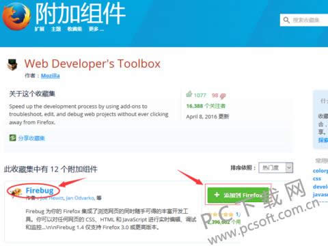Open the Jan Odvarko author link

pyautogui.click(x=80, y=198)
